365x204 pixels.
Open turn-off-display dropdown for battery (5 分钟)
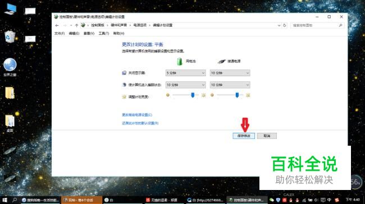pos(185,73)
